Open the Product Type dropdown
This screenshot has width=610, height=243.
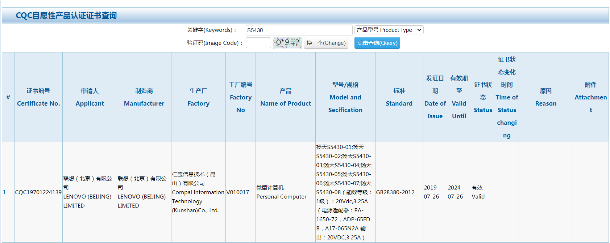pos(389,30)
